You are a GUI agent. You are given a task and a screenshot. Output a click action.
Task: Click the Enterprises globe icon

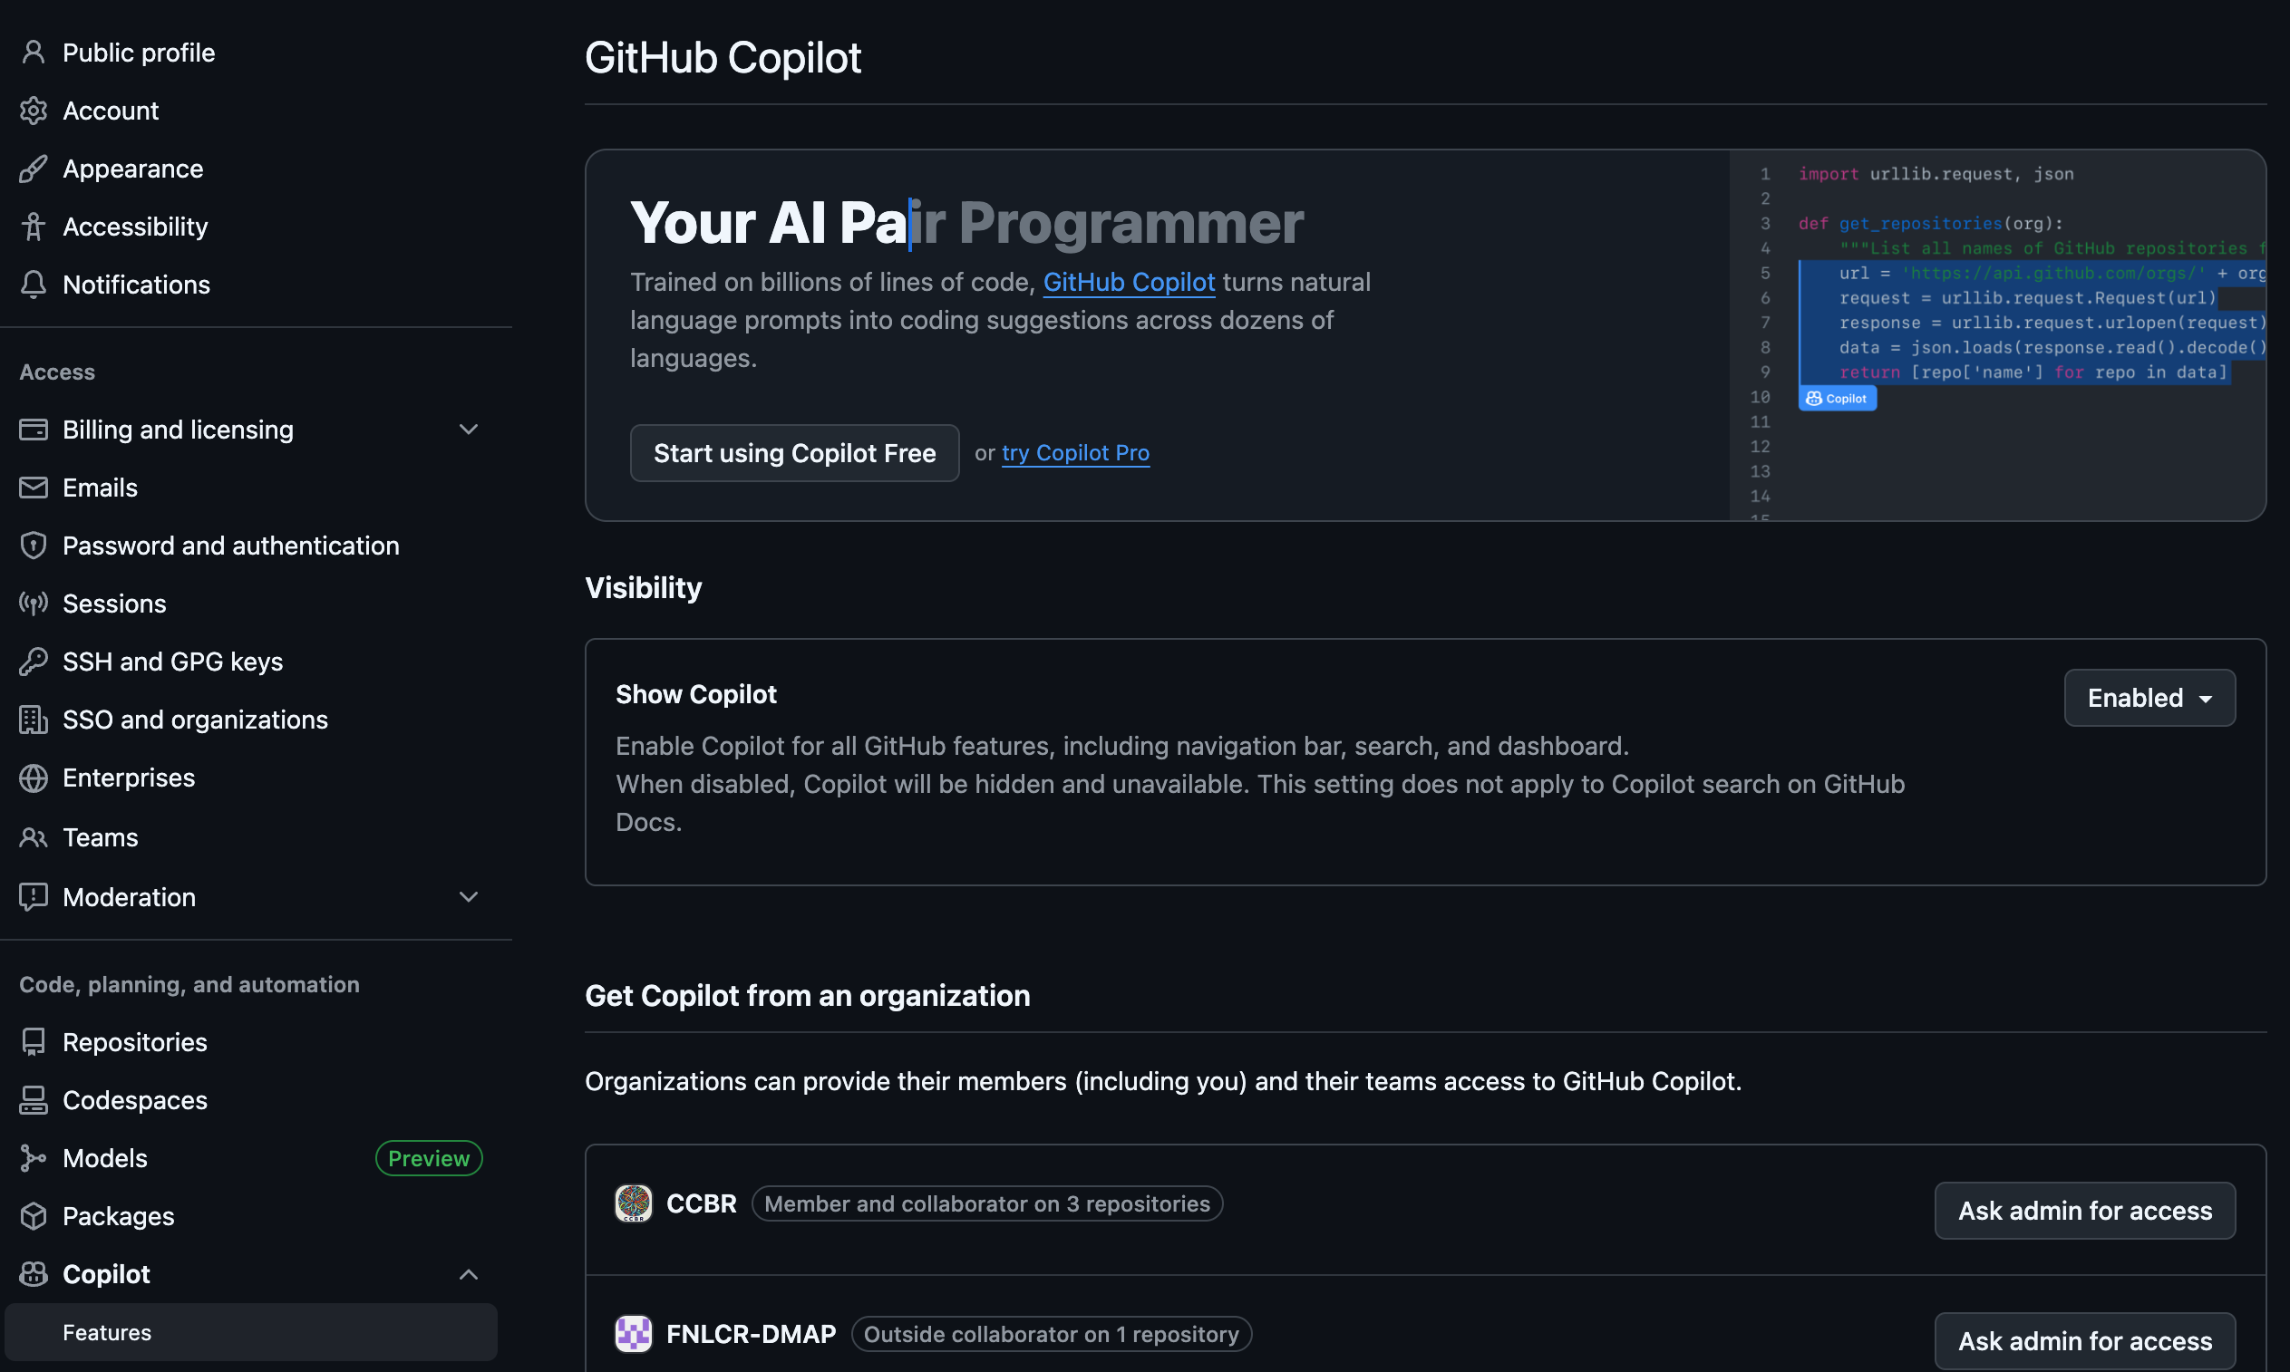[34, 778]
